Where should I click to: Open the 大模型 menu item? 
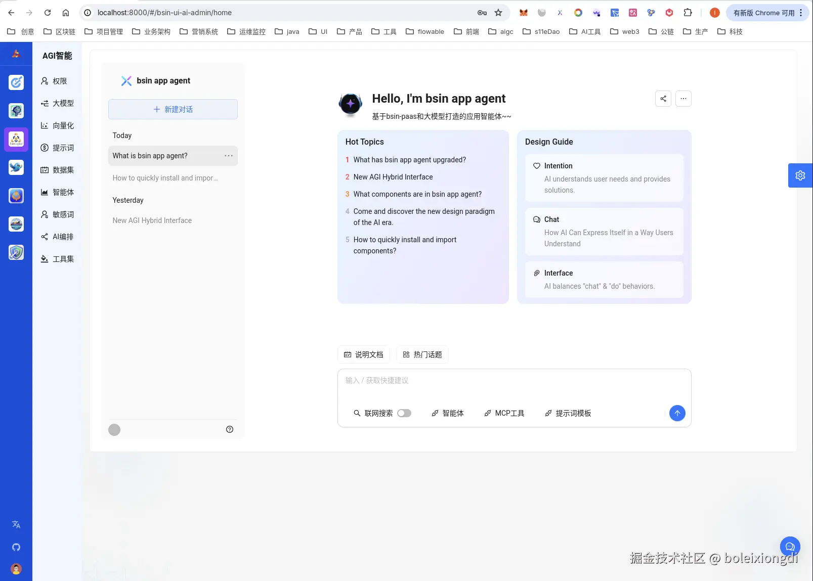click(x=57, y=103)
